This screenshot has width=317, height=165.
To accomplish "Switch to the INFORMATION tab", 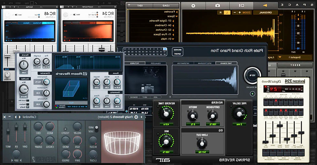I will coord(183,63).
